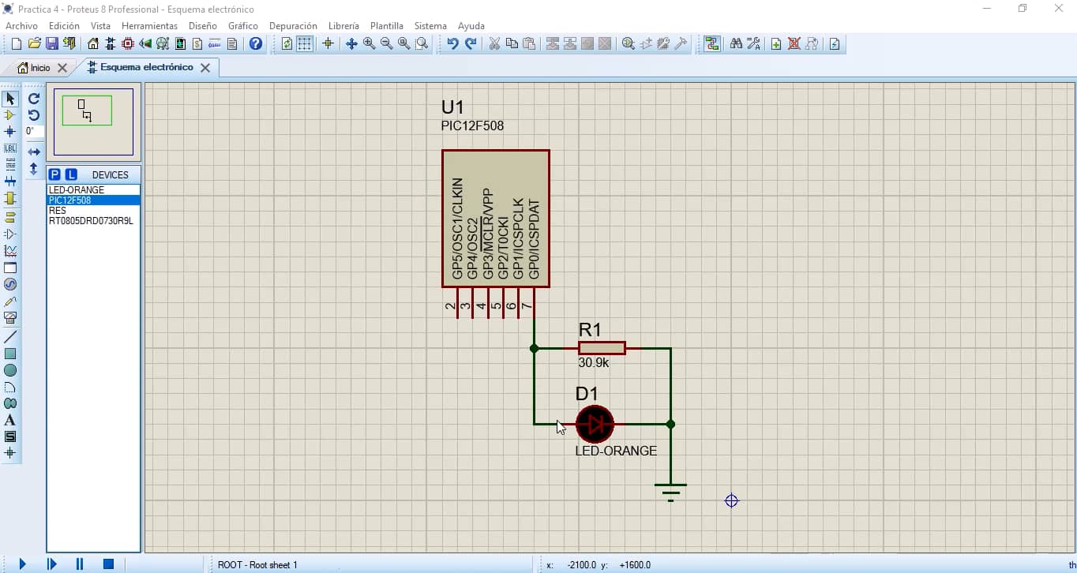
Task: Select LED-ORANGE in the devices list
Action: (x=77, y=190)
